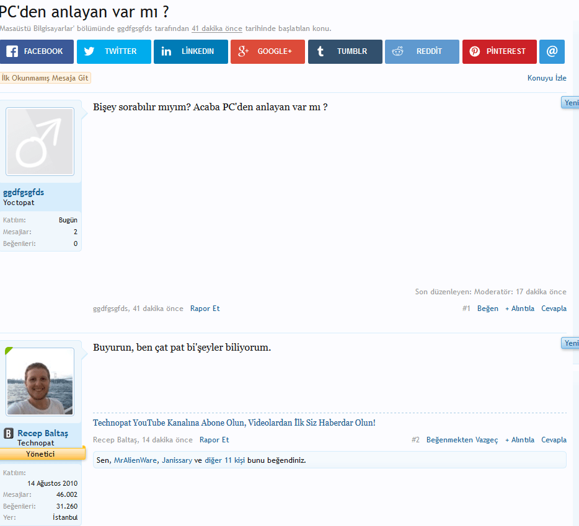
Task: Open permalink #2 of second post
Action: tap(415, 440)
